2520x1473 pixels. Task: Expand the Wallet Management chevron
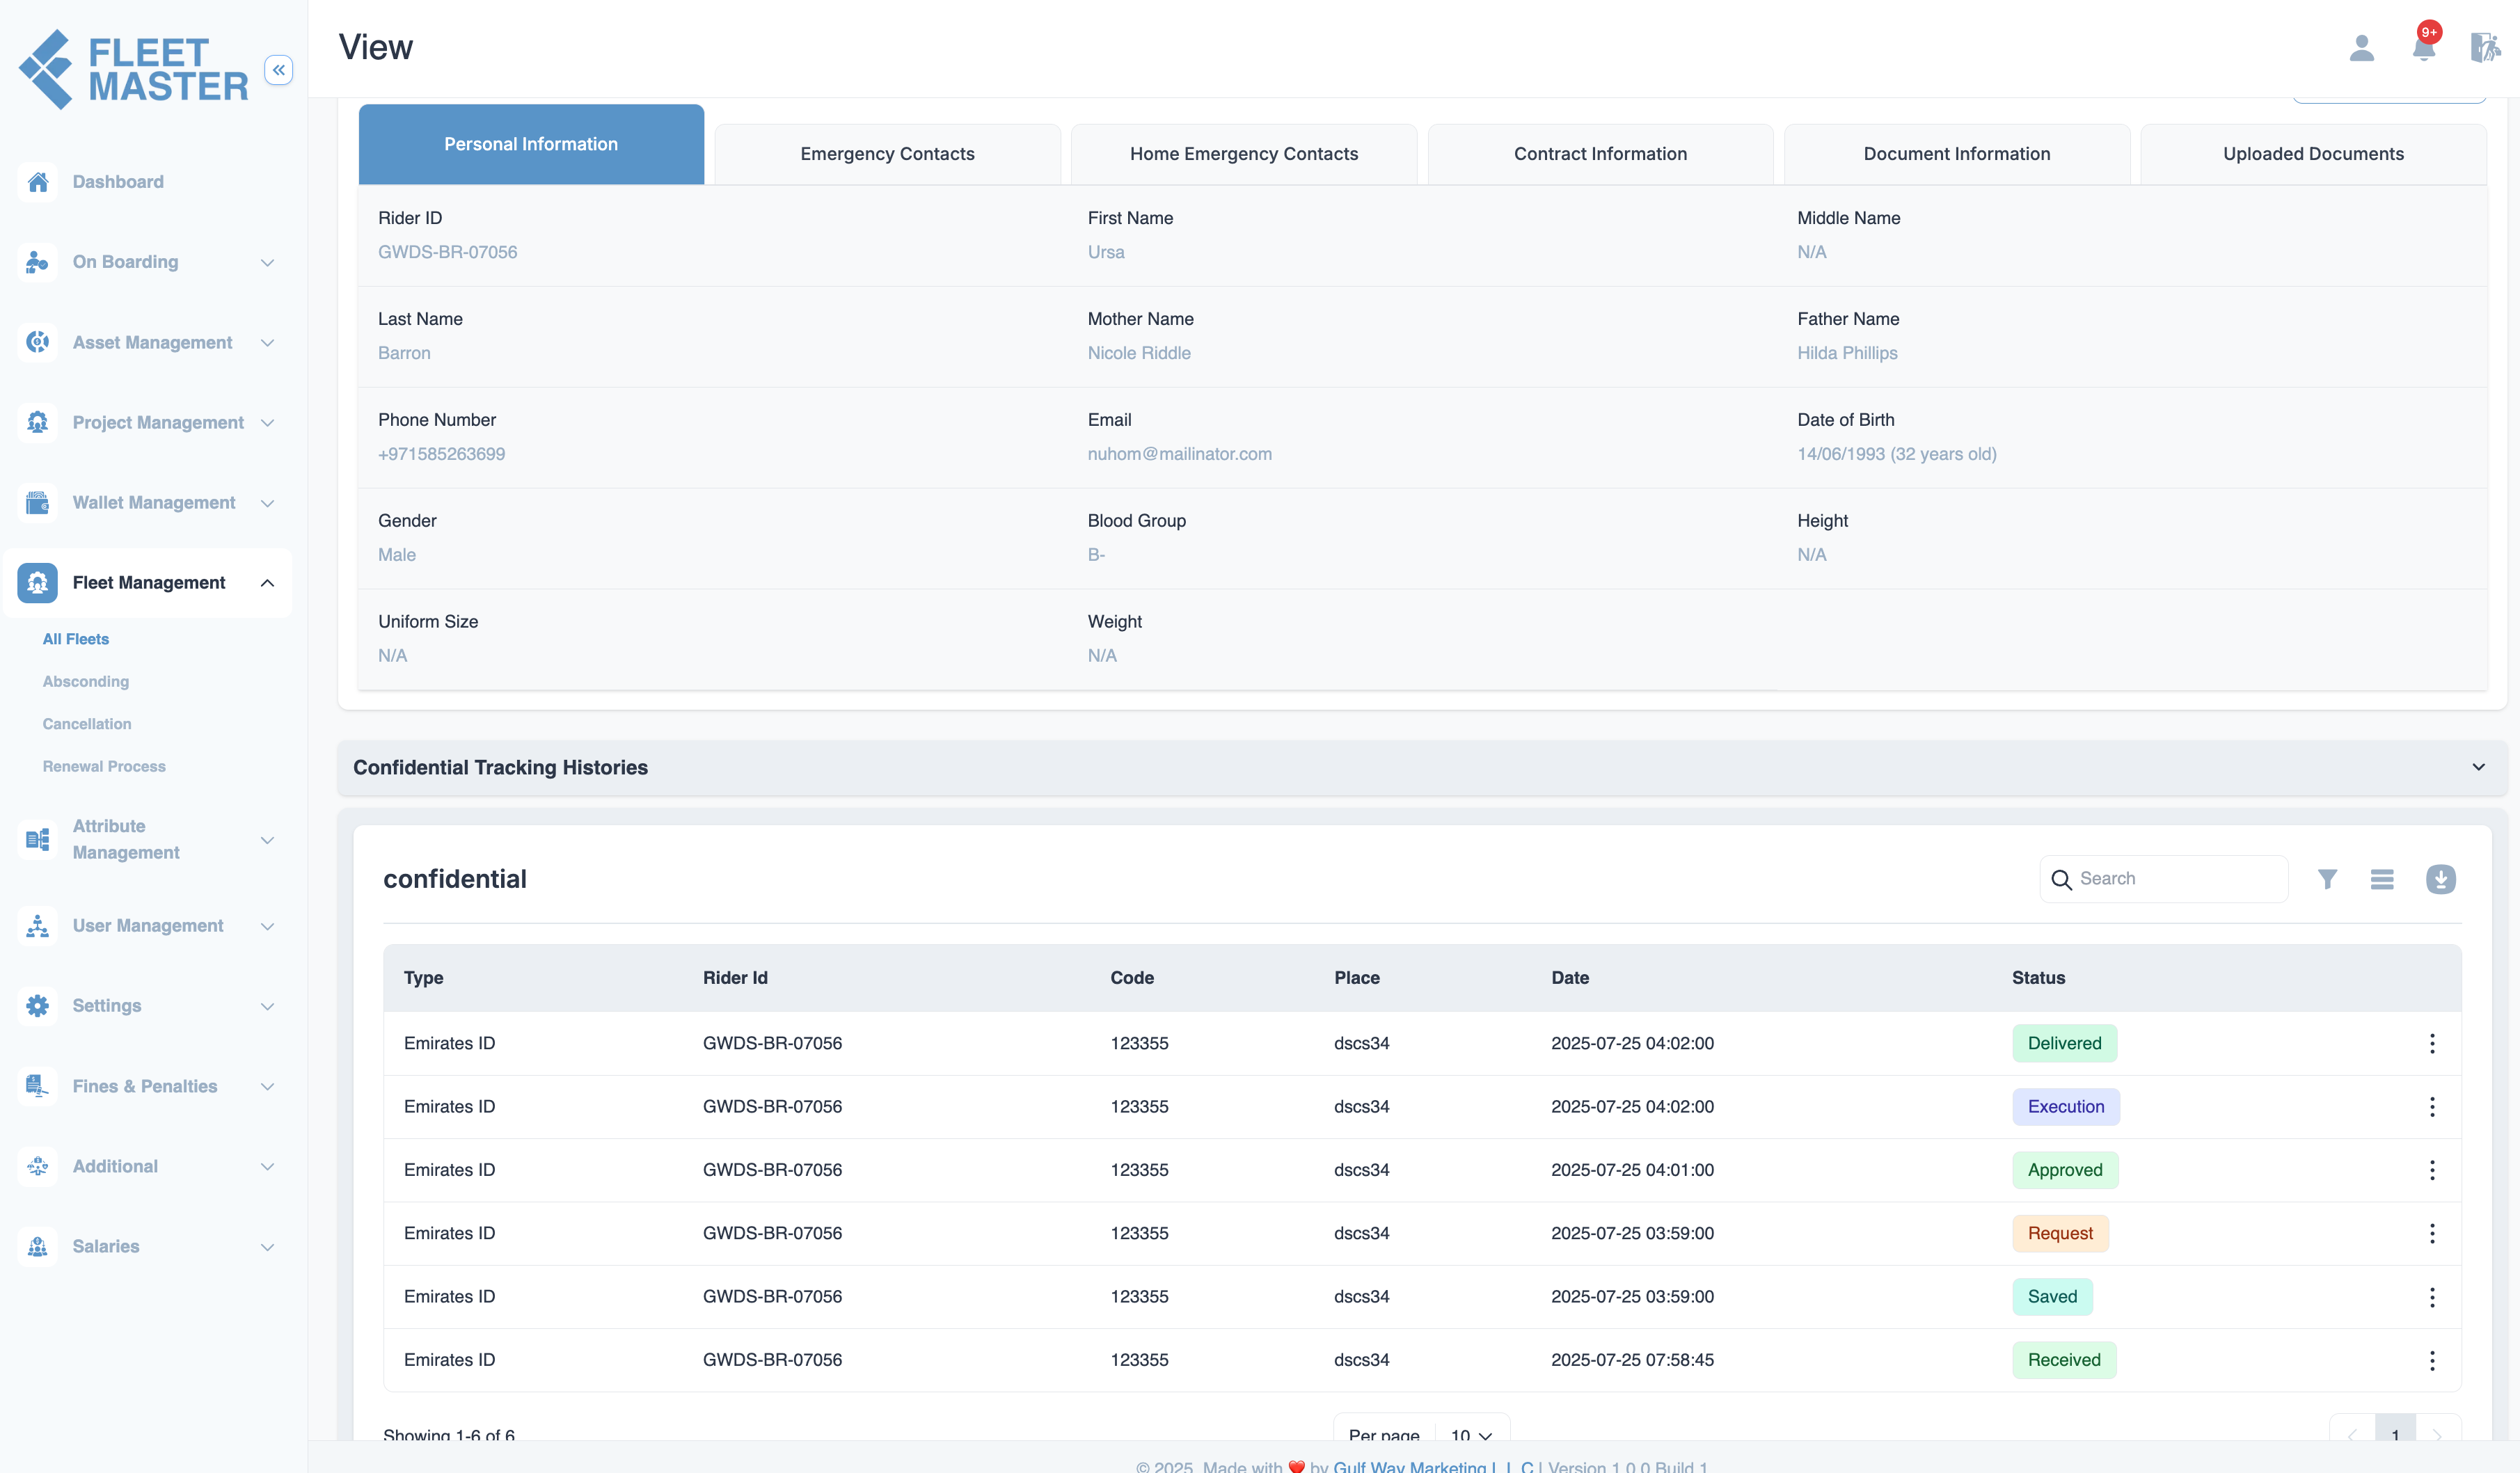click(267, 503)
